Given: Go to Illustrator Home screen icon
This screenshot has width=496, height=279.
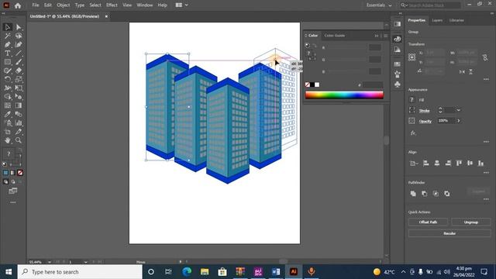Looking at the screenshot, I should point(18,5).
